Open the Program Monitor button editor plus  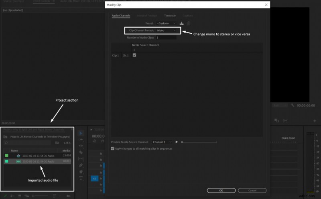315,121
